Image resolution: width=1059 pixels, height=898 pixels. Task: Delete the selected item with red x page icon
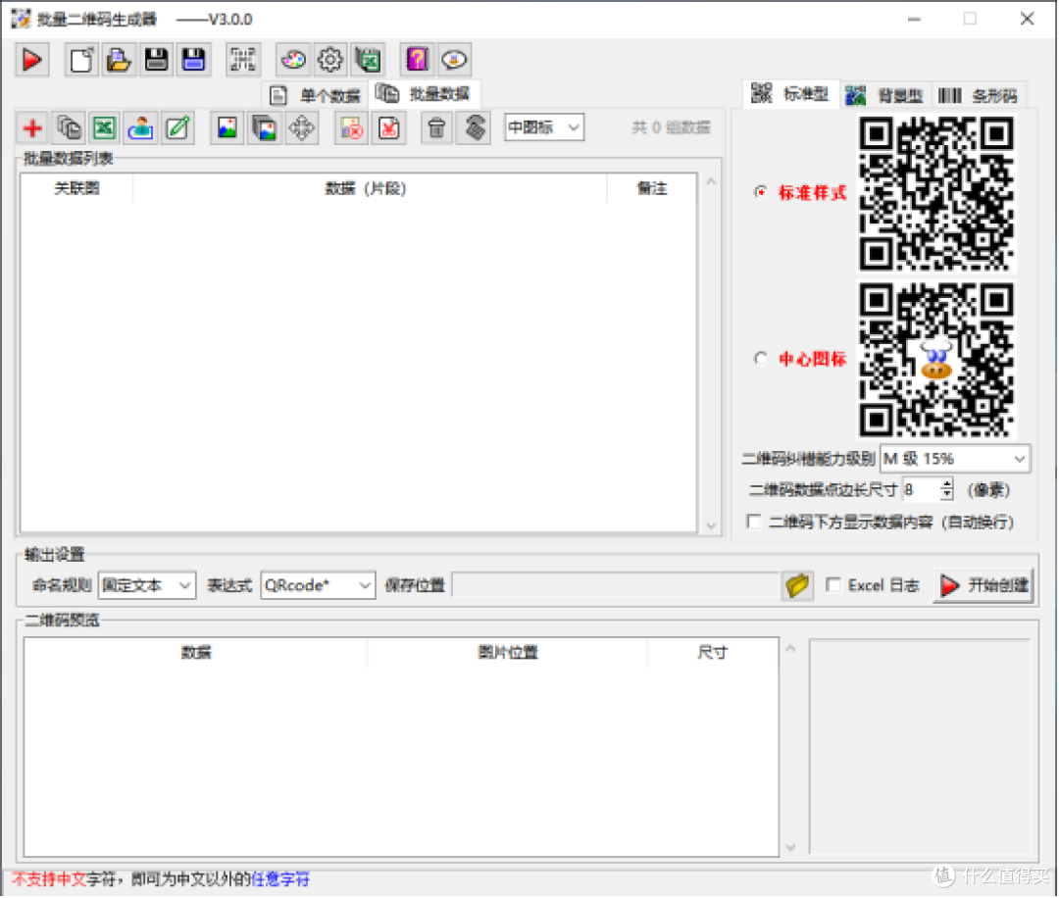389,127
